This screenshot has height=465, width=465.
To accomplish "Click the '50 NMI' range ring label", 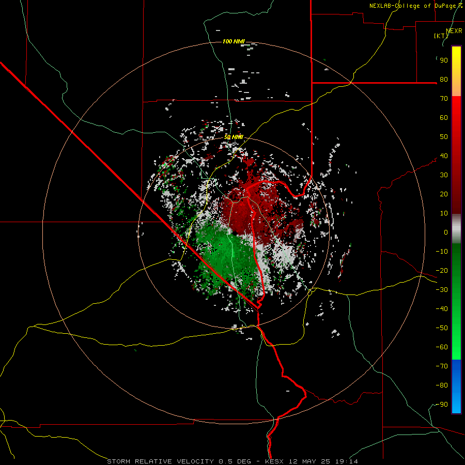I will pyautogui.click(x=234, y=137).
